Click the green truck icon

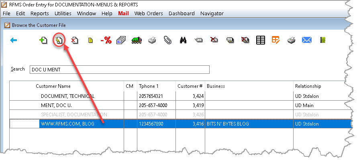pyautogui.click(x=137, y=41)
